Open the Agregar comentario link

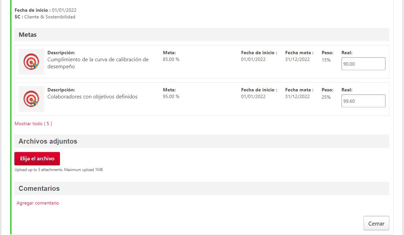click(x=38, y=203)
